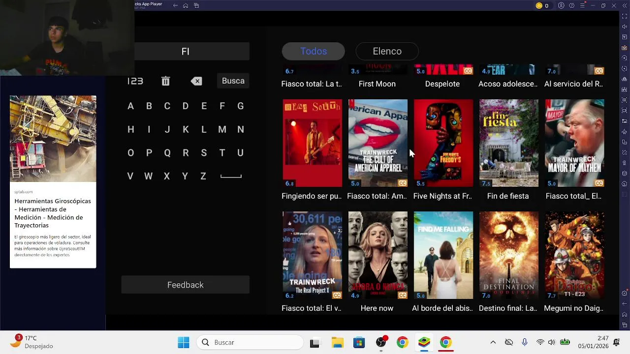Click the trash icon to clear search
Screen dimensions: 630x354
click(165, 81)
